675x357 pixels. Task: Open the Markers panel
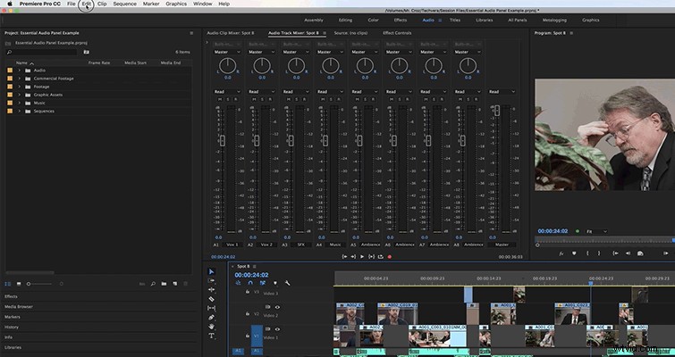point(12,317)
